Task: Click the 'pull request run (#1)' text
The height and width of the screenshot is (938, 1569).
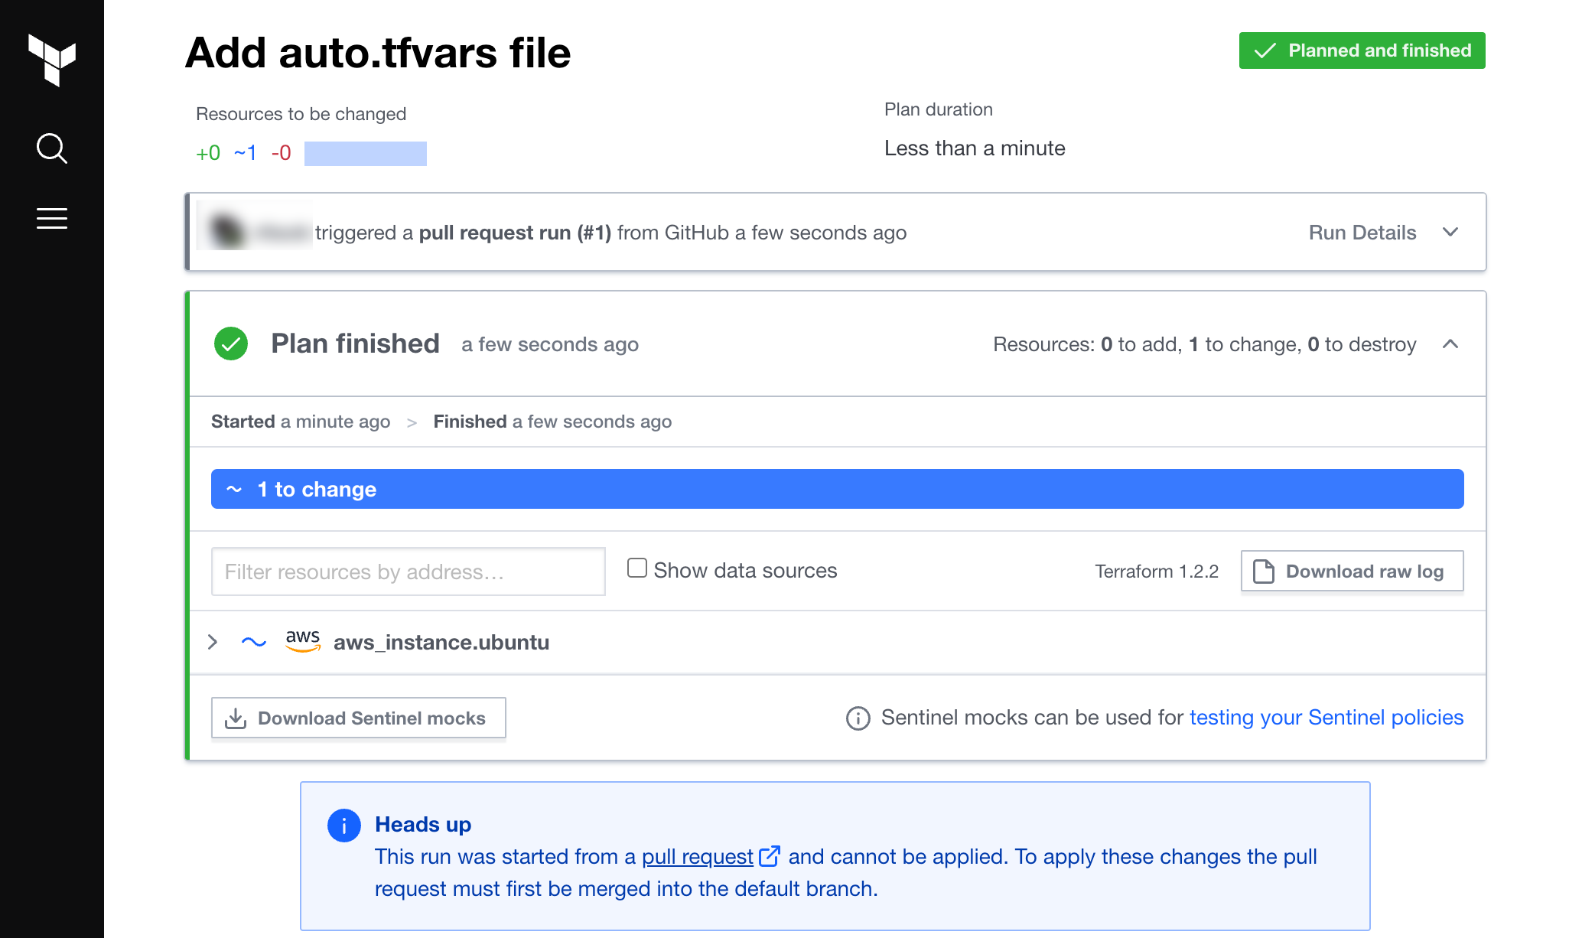Action: pos(515,232)
